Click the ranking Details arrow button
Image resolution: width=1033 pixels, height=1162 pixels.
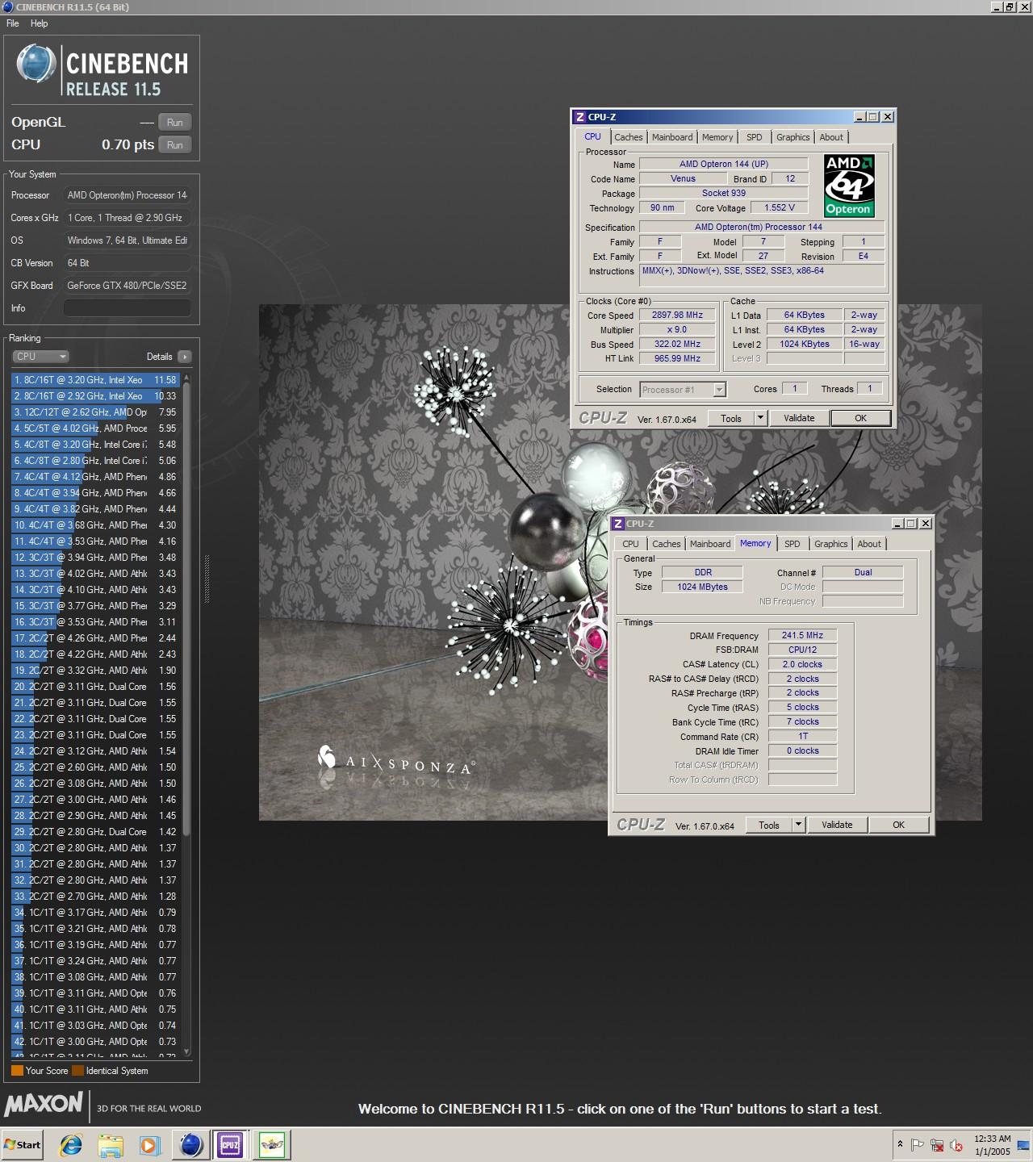[x=185, y=357]
